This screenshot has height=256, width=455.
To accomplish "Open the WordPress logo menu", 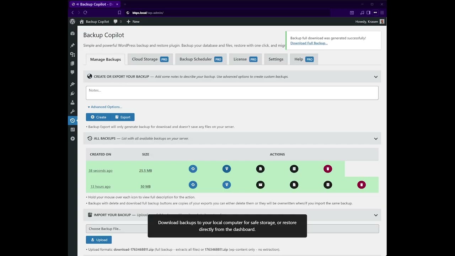I will pyautogui.click(x=73, y=22).
